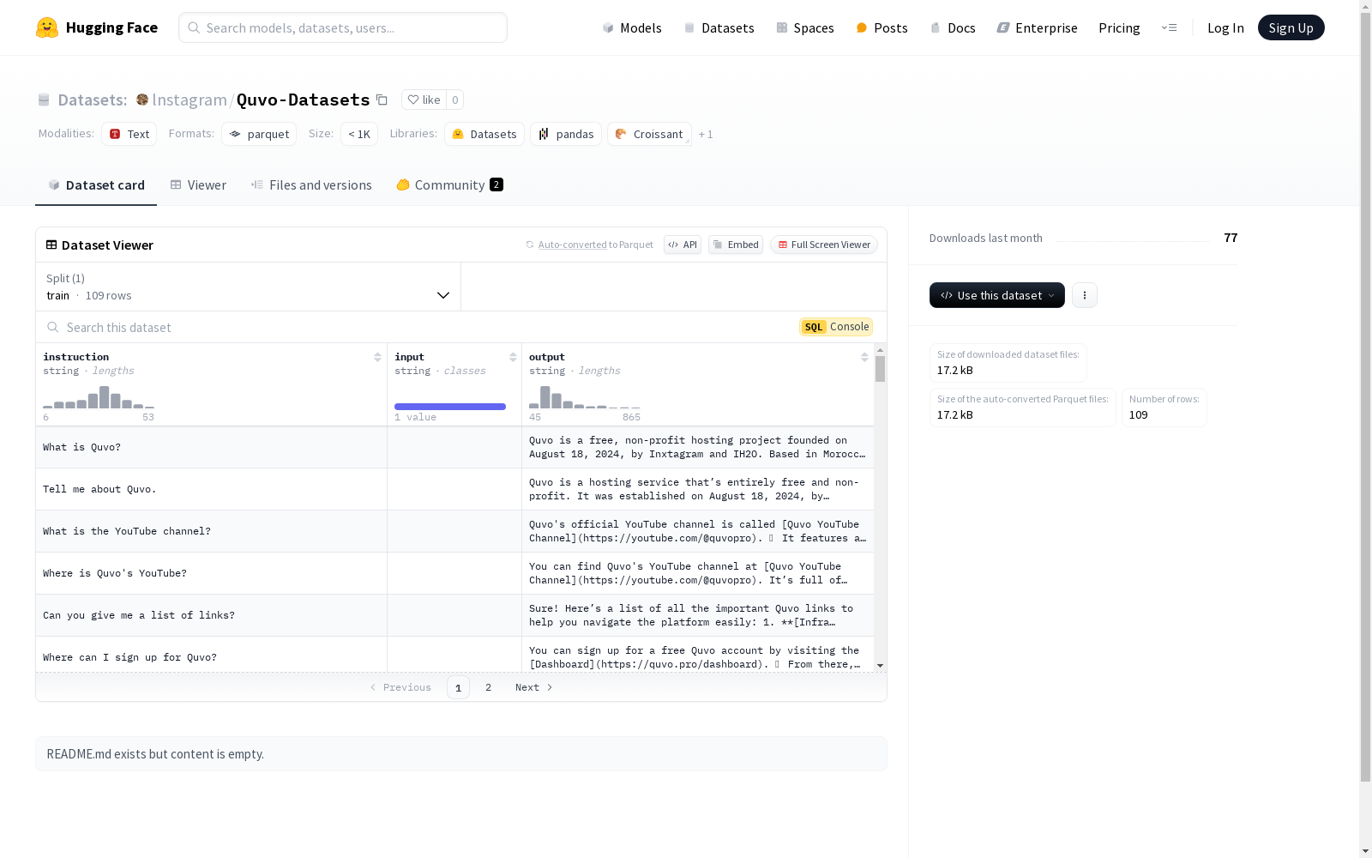Image resolution: width=1372 pixels, height=858 pixels.
Task: Switch to the Viewer tab
Action: click(198, 185)
